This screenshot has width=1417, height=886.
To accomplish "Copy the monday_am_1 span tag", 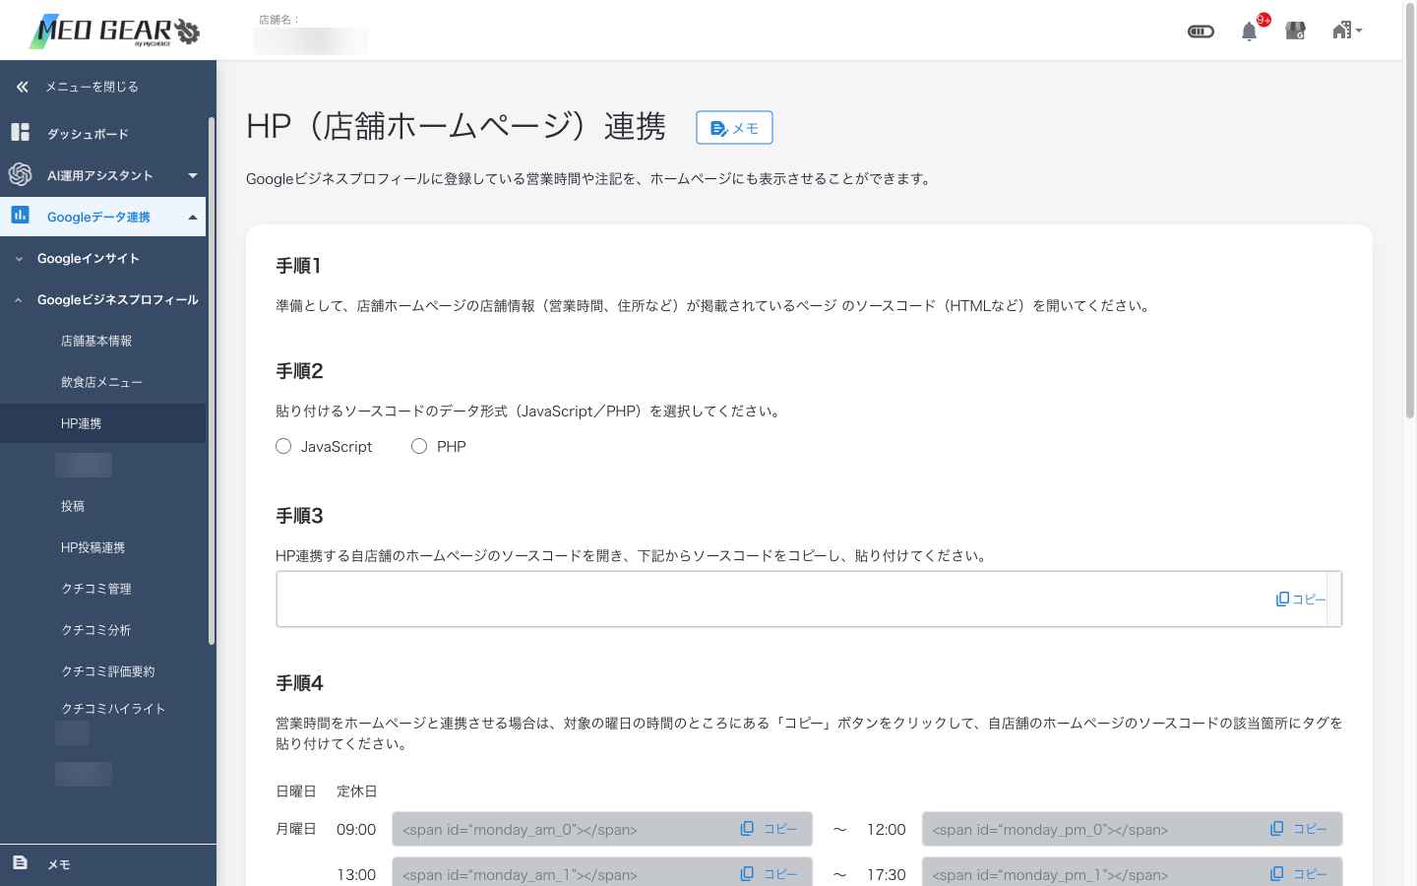I will pyautogui.click(x=769, y=873).
